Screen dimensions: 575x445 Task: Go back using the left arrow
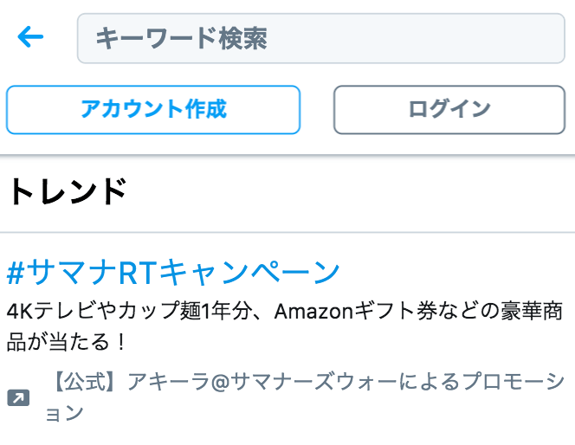coord(30,37)
